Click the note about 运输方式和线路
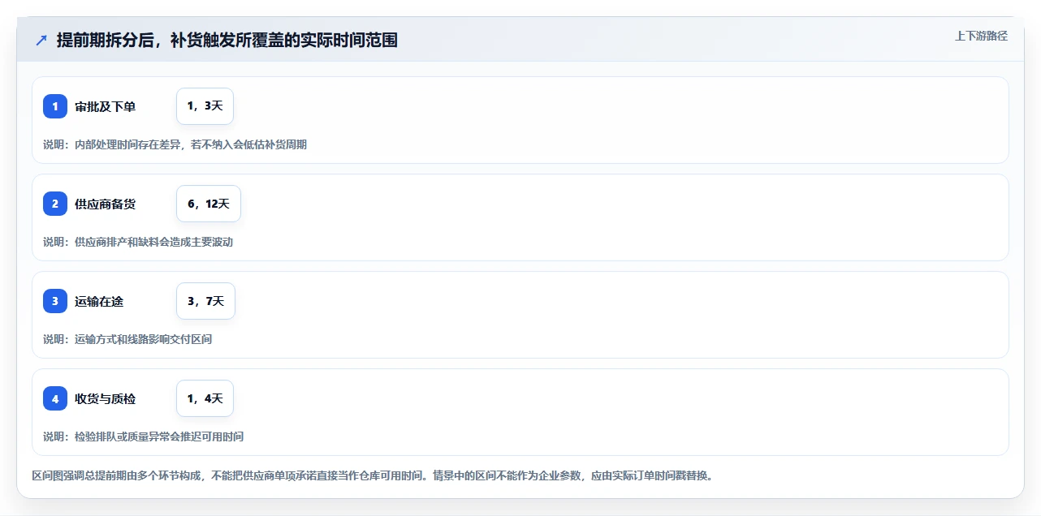This screenshot has height=516, width=1041. click(x=127, y=339)
